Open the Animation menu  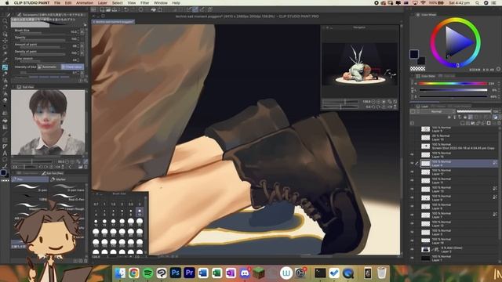pos(85,3)
